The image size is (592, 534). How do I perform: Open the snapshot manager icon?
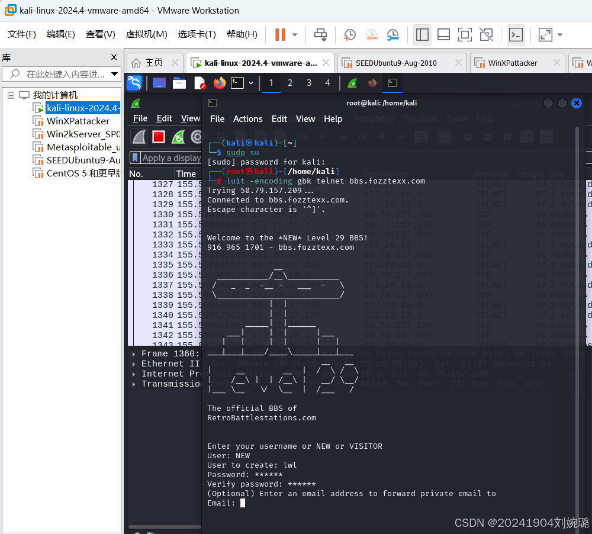pos(393,35)
